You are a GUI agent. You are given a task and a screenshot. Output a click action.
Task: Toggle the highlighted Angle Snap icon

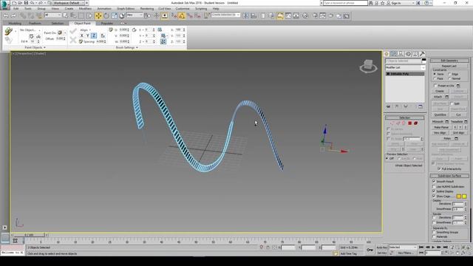coord(182,16)
